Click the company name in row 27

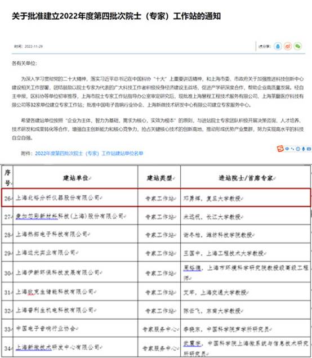point(69,216)
